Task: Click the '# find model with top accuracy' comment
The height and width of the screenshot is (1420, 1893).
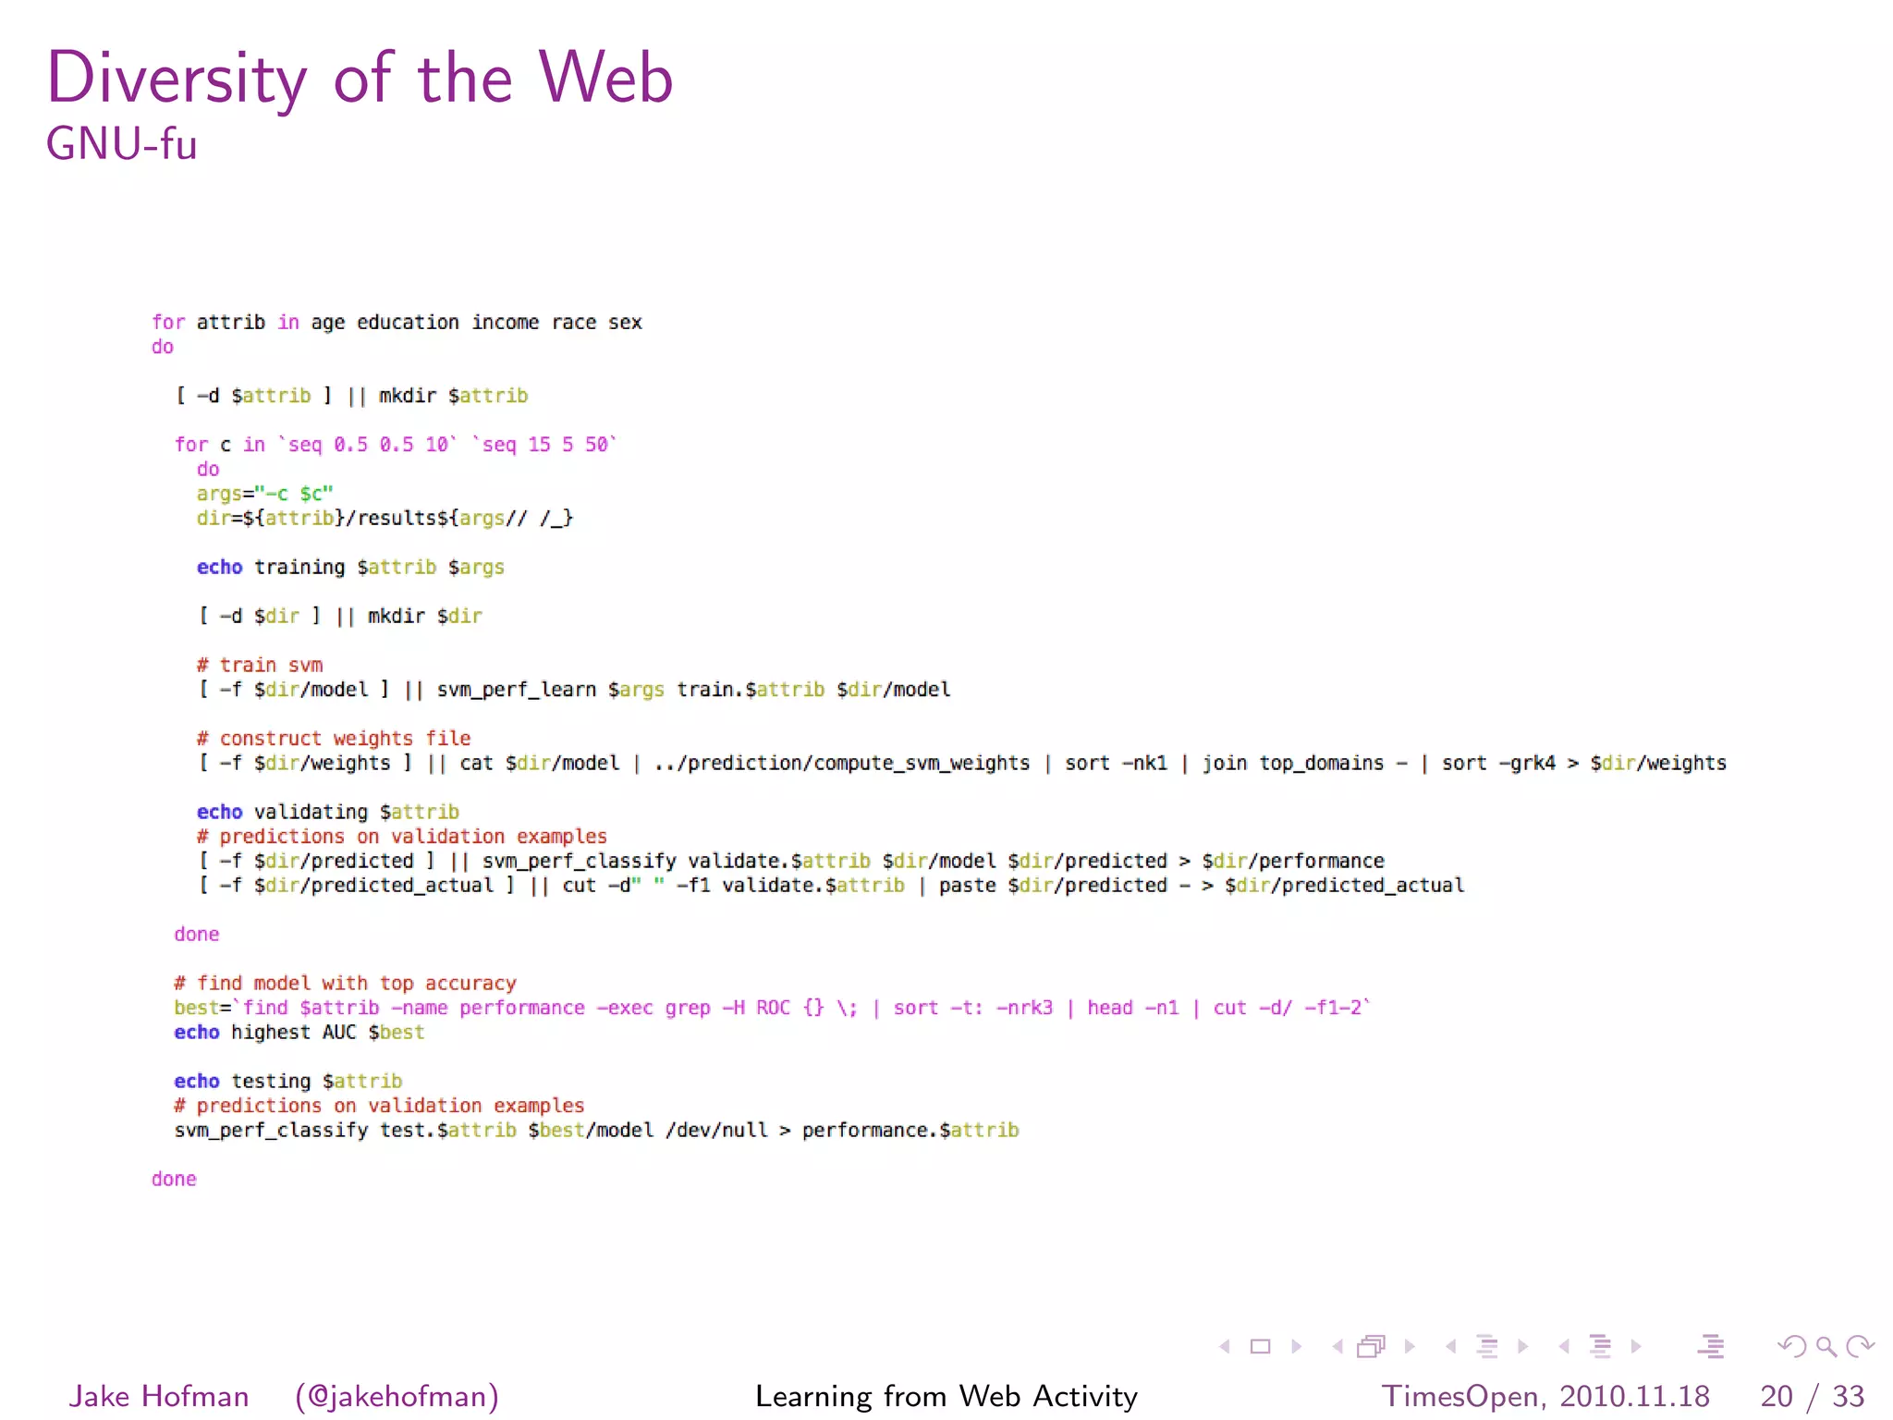Action: tap(346, 983)
